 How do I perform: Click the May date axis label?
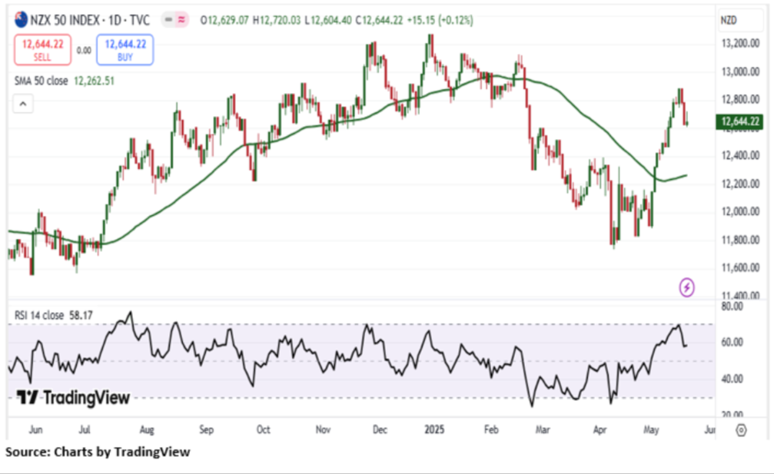click(x=651, y=429)
